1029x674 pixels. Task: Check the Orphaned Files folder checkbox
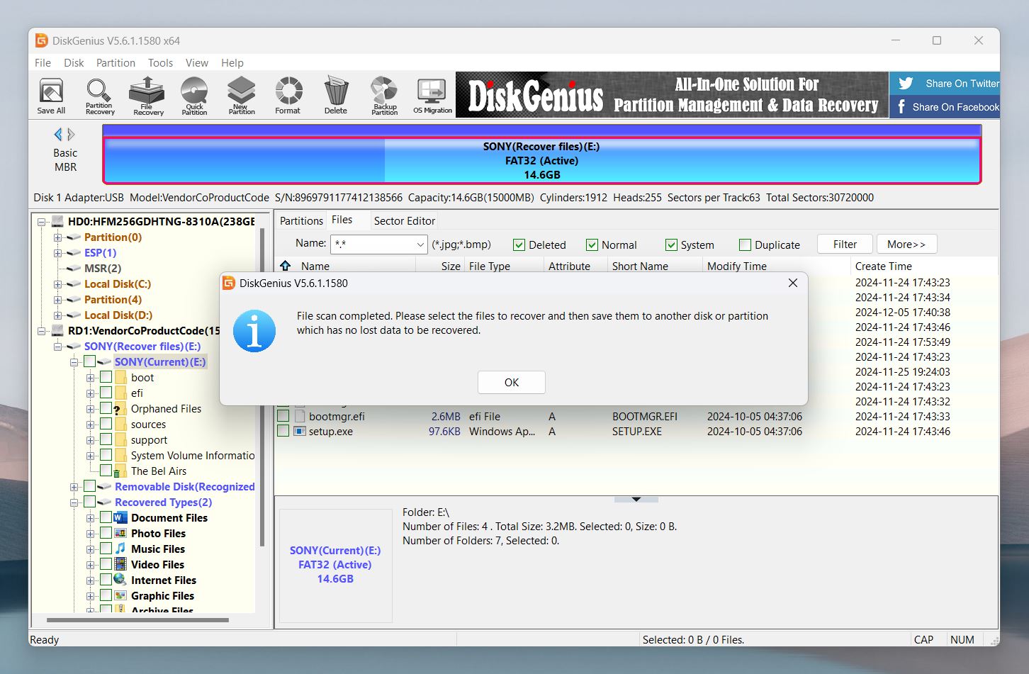pos(106,408)
